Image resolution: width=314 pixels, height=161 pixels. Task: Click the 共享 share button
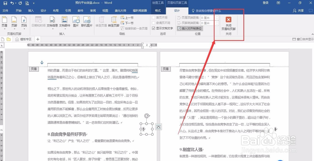click(298, 11)
